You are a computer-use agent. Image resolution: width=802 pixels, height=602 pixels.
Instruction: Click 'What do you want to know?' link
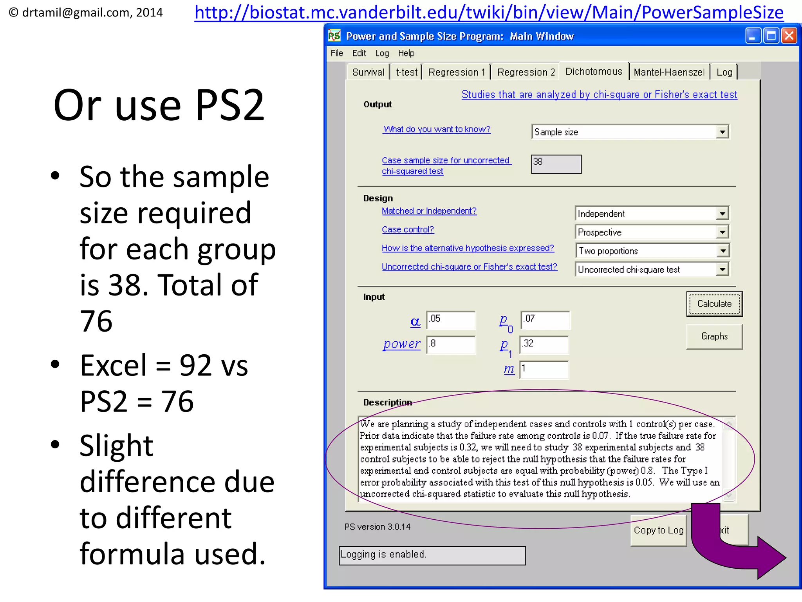point(437,129)
